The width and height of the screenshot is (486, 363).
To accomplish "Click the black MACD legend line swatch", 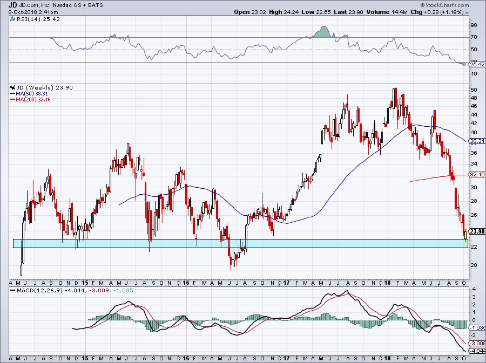I will (x=13, y=291).
